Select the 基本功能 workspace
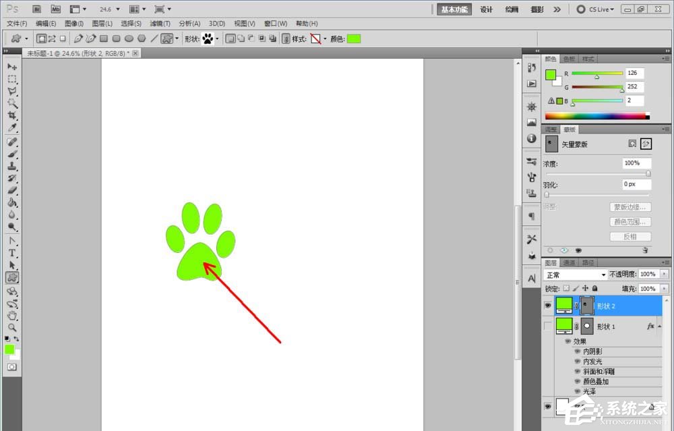The image size is (674, 431). [454, 9]
